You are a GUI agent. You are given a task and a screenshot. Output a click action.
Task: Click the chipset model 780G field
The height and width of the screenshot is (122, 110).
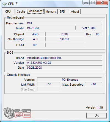coord(65,34)
